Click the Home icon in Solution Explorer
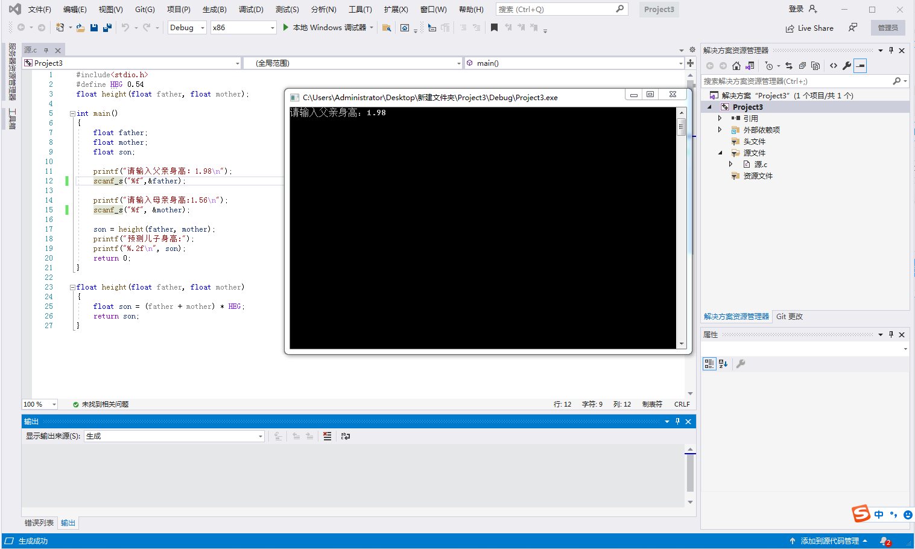915x549 pixels. point(736,66)
